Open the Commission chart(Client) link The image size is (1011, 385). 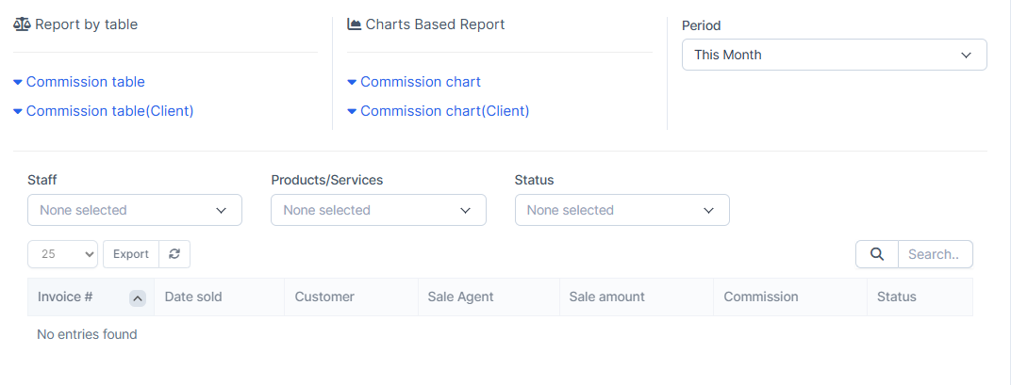[444, 111]
